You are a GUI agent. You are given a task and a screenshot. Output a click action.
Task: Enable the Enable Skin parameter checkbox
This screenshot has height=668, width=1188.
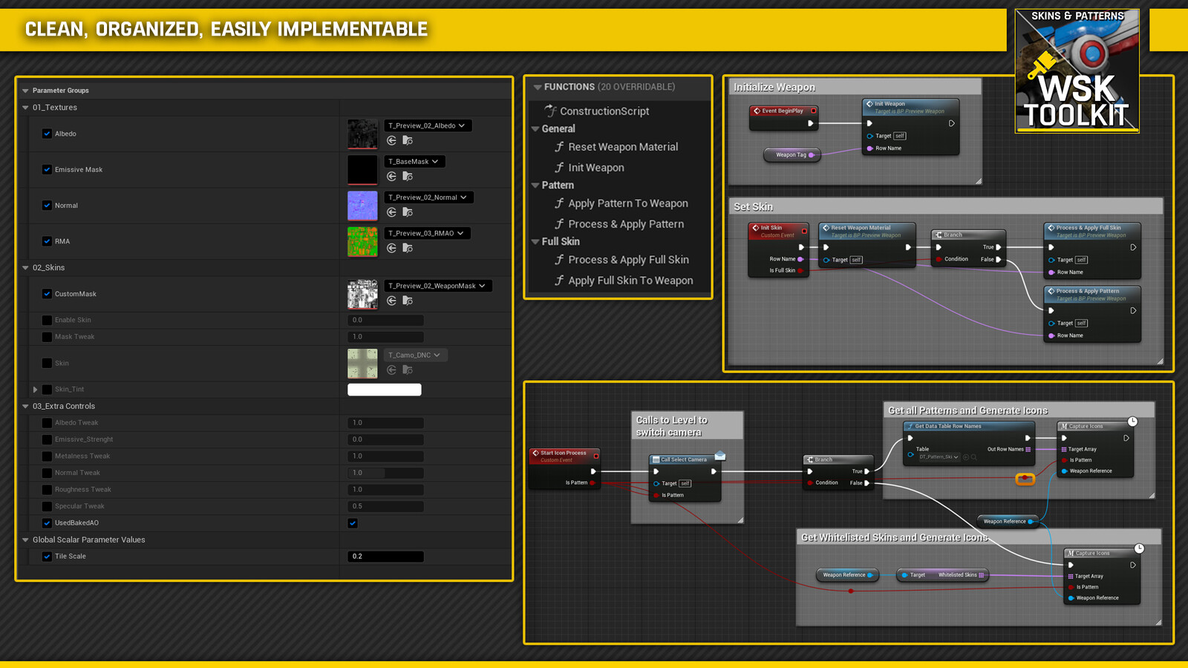[47, 320]
